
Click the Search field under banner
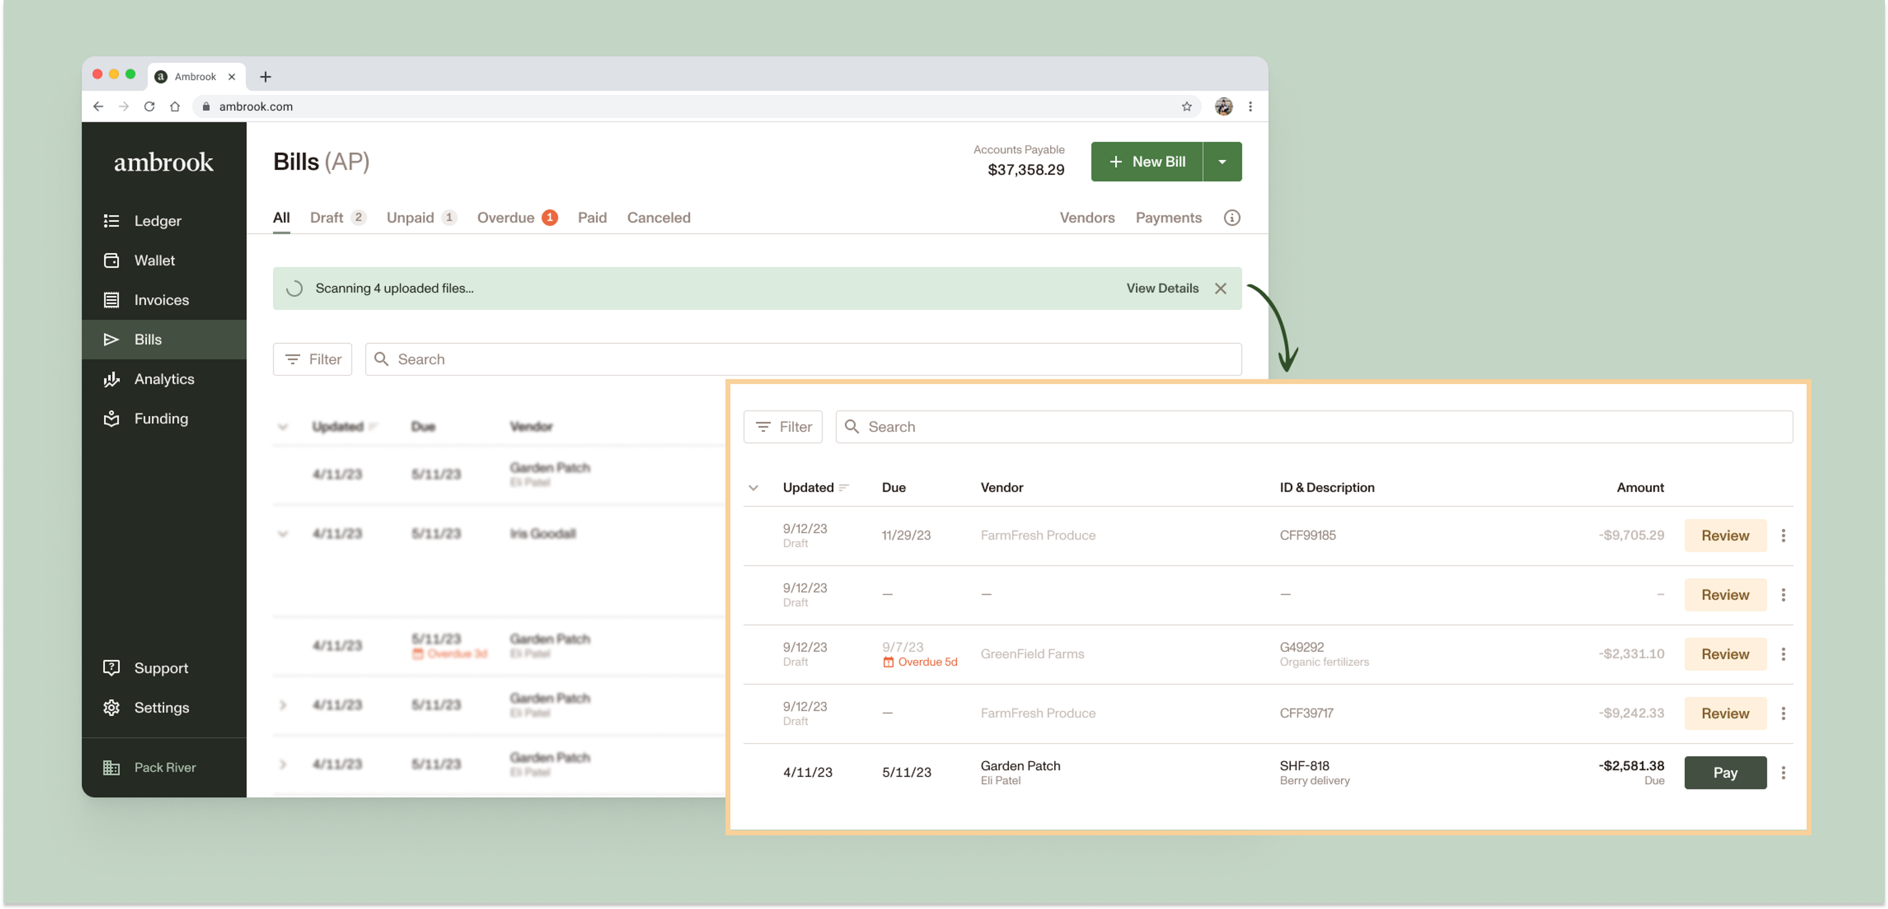tap(802, 359)
